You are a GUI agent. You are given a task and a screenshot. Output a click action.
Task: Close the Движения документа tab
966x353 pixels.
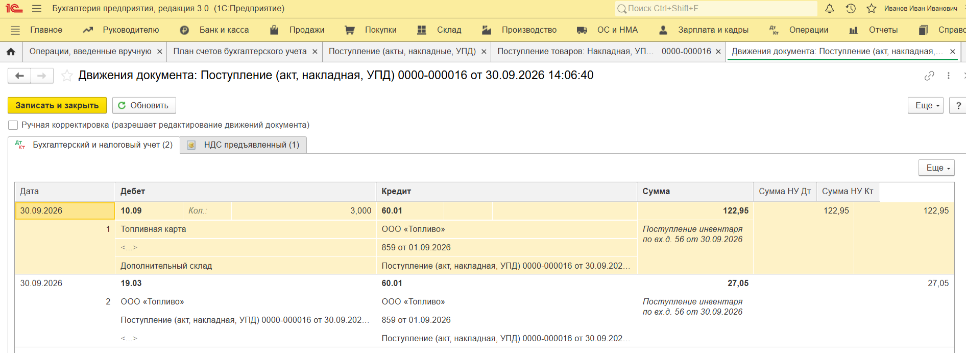(x=952, y=52)
